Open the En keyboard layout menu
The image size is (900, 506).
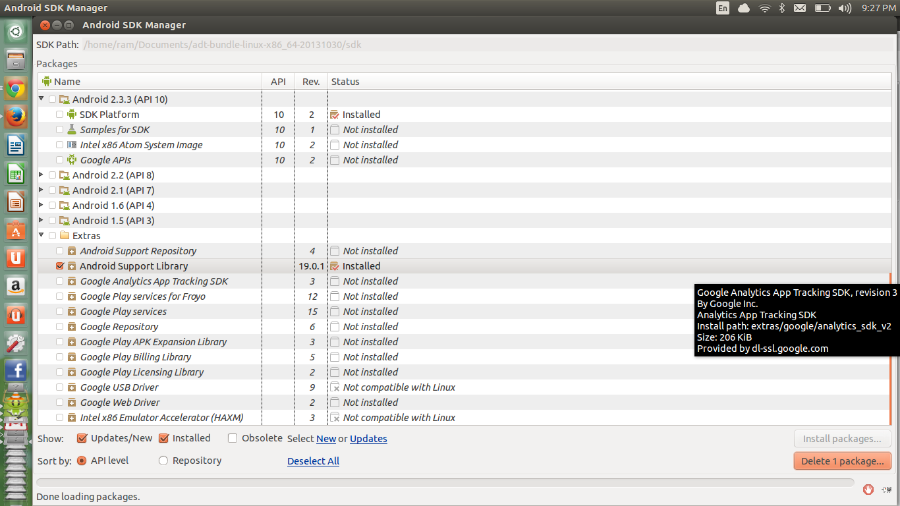(722, 8)
